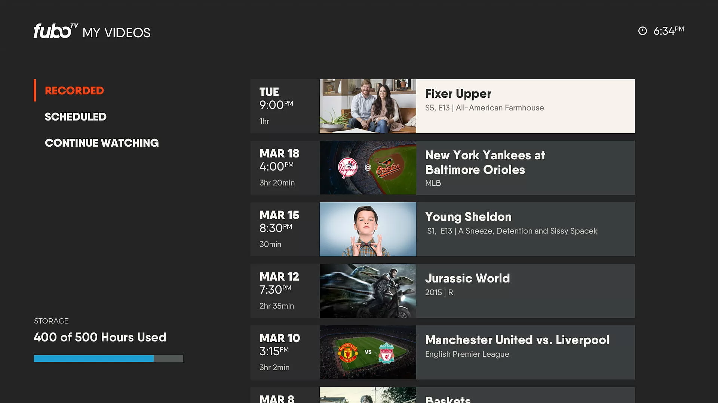Select the Recorded tab
Image resolution: width=718 pixels, height=403 pixels.
[x=74, y=91]
